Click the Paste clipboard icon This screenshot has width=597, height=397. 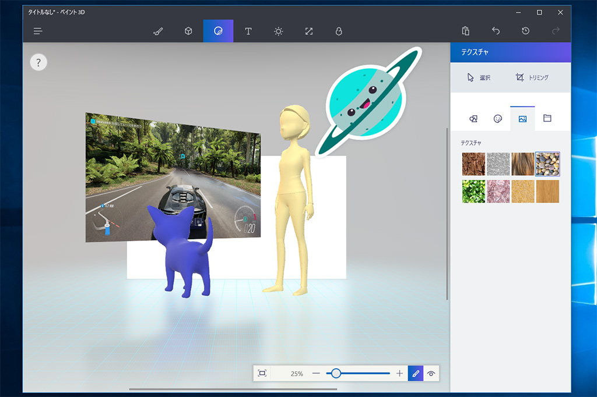(465, 31)
